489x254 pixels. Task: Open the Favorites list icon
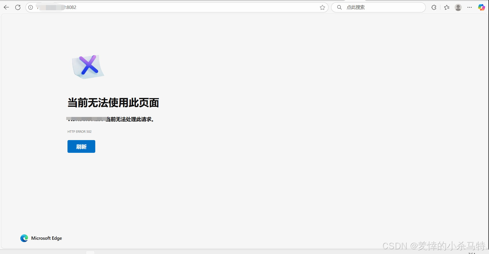tap(447, 7)
